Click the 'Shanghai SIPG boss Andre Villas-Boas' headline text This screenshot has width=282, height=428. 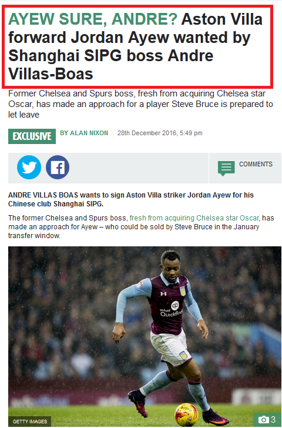pyautogui.click(x=110, y=65)
